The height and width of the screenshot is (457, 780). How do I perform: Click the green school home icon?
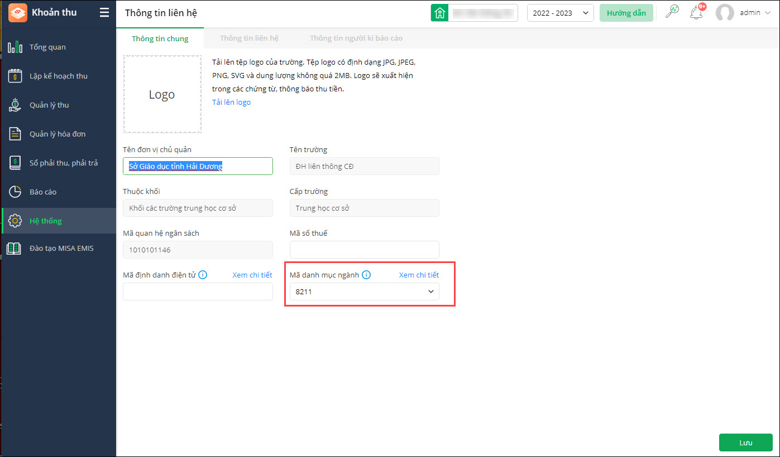[439, 13]
